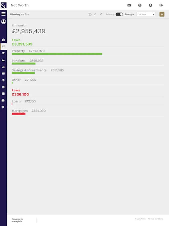Select the bank pillars icon in the sidebar
Viewport: 169px width, 226px height.
coord(3,53)
